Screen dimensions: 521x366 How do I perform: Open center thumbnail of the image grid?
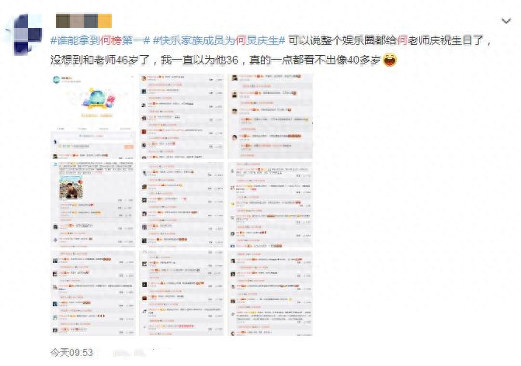pyautogui.click(x=182, y=205)
